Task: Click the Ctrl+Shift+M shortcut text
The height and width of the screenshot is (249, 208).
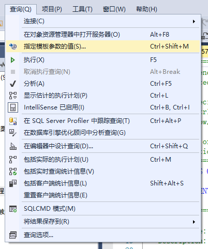Action: pos(169,46)
